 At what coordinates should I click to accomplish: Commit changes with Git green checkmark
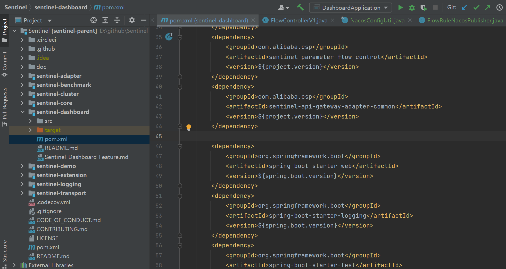pyautogui.click(x=476, y=7)
